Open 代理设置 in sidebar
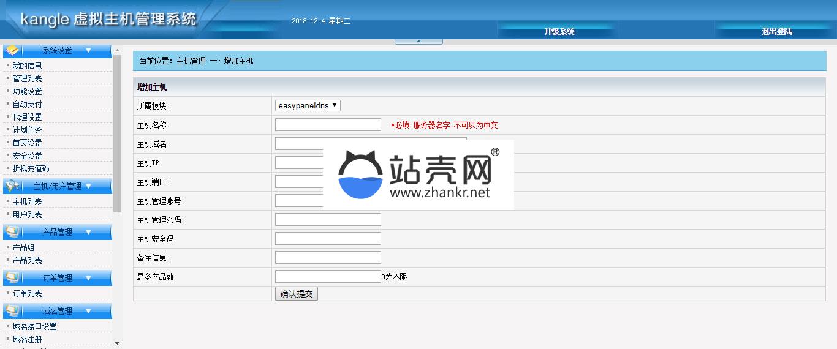The height and width of the screenshot is (349, 837). (x=27, y=117)
